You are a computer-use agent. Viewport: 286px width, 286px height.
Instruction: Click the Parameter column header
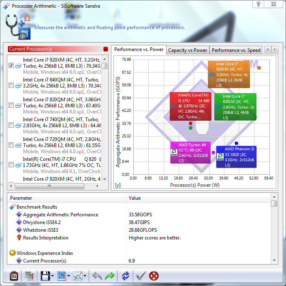point(67,198)
